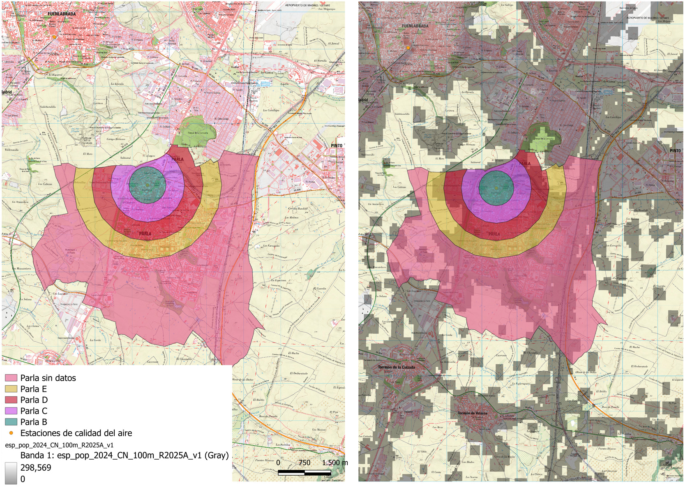Click the Torrejón de la Calzada label
Image resolution: width=685 pixels, height=488 pixels.
396,367
